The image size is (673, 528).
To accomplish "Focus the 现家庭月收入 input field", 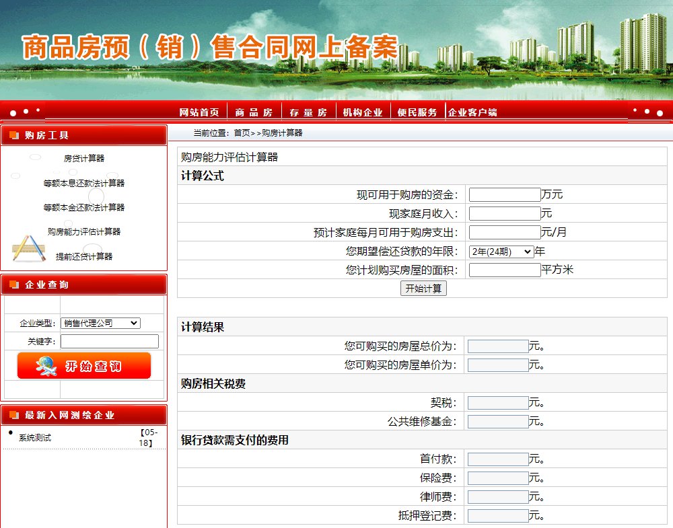I will click(505, 214).
